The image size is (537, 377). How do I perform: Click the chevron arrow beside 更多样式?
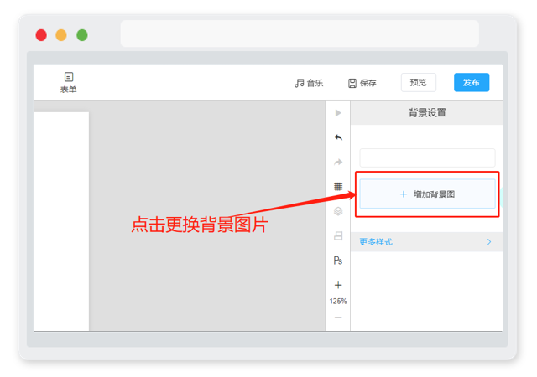tap(489, 242)
